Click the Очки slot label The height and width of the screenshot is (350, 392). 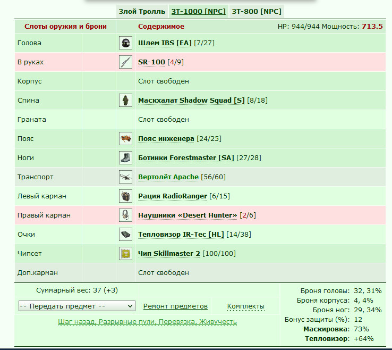(26, 235)
